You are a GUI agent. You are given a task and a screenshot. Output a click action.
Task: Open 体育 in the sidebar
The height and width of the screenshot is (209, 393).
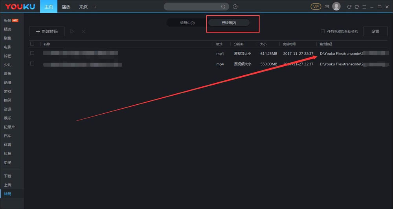pyautogui.click(x=7, y=145)
